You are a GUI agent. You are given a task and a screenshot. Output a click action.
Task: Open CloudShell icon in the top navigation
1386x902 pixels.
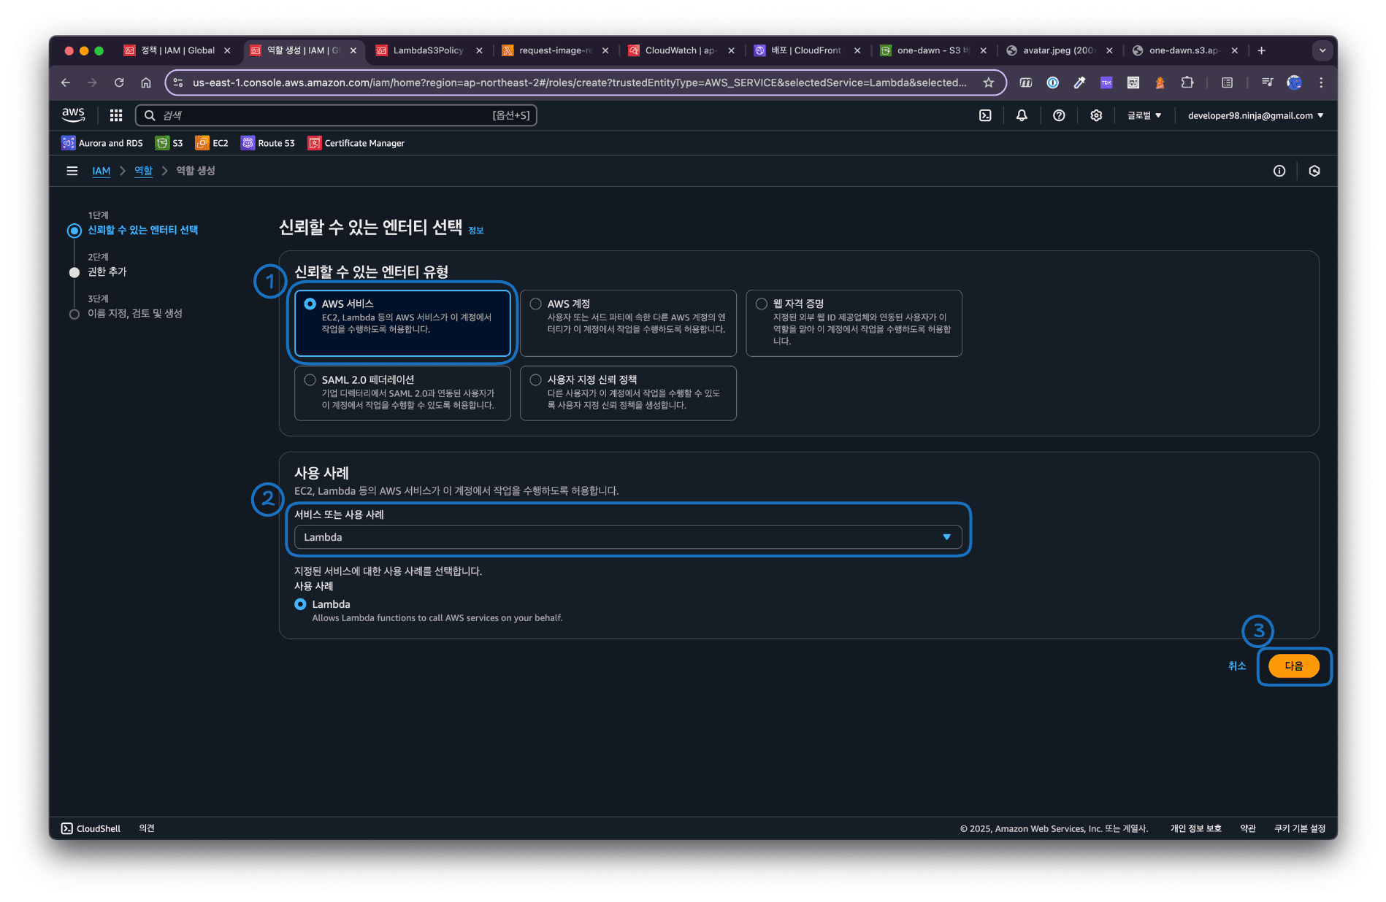[985, 115]
